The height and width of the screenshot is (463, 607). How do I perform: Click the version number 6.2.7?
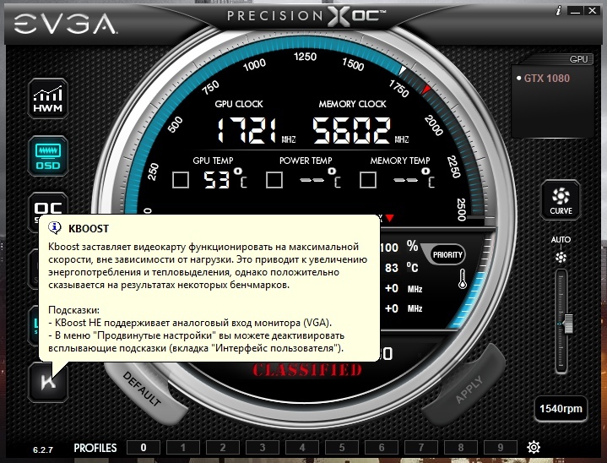[43, 449]
